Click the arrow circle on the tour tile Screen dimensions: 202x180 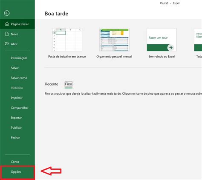[x=170, y=47]
